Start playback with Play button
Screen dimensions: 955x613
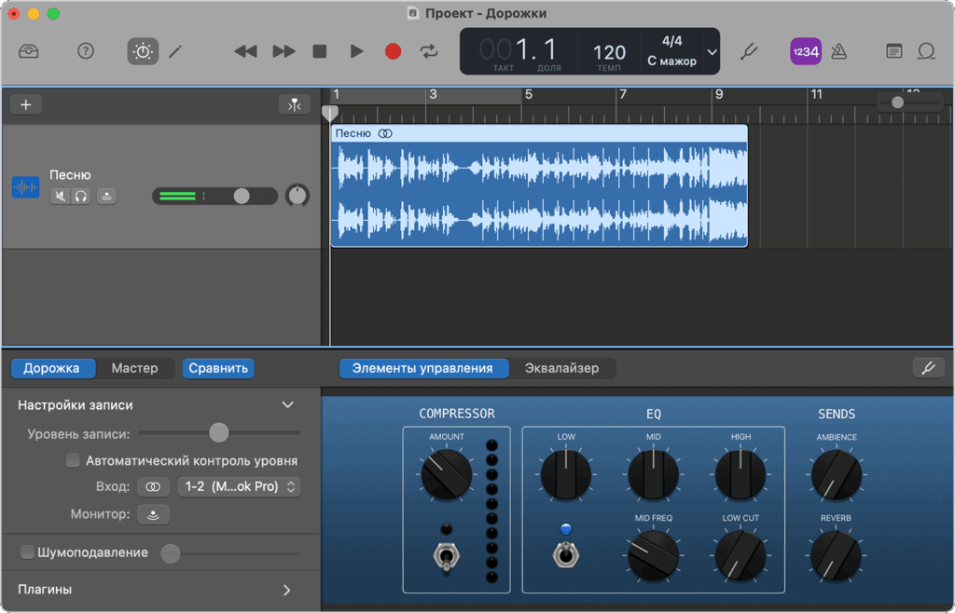pos(357,51)
